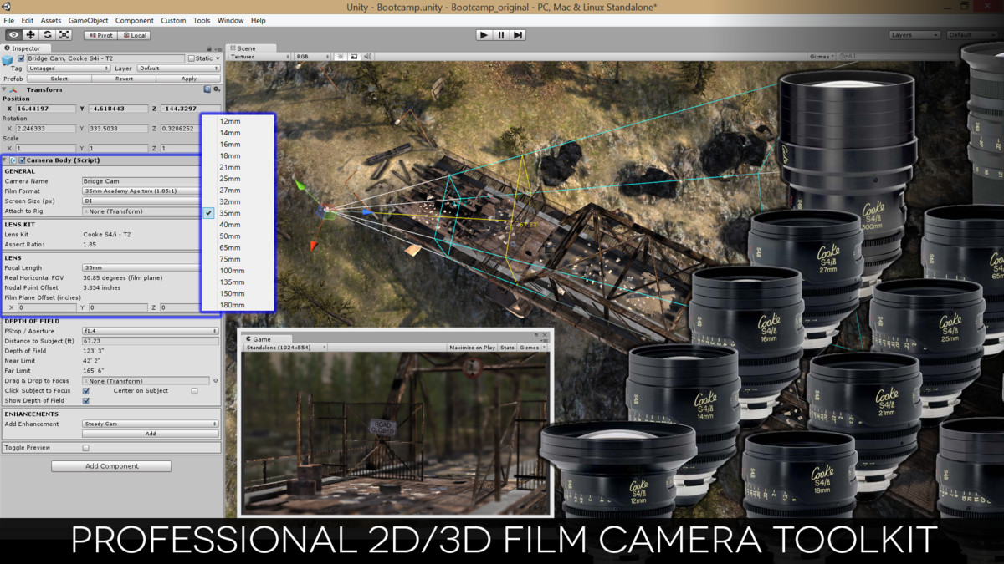This screenshot has width=1004, height=564.
Task: Open the Tag Untagged dropdown
Action: [69, 69]
